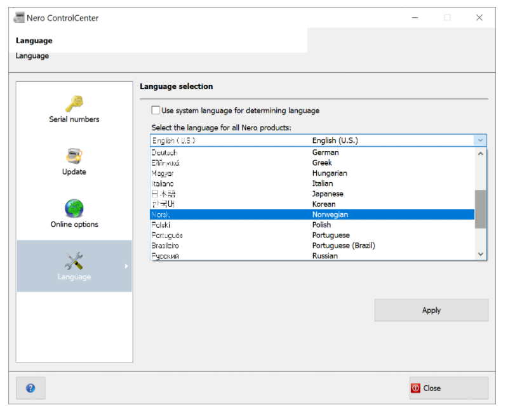Click the wrench and screwdriver Language icon
This screenshot has height=412, width=508.
click(x=74, y=260)
